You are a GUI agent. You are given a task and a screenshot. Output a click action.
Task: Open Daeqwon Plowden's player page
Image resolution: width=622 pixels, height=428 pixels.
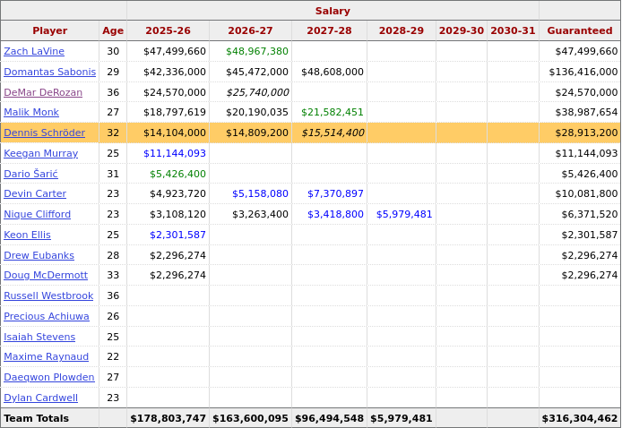click(49, 377)
